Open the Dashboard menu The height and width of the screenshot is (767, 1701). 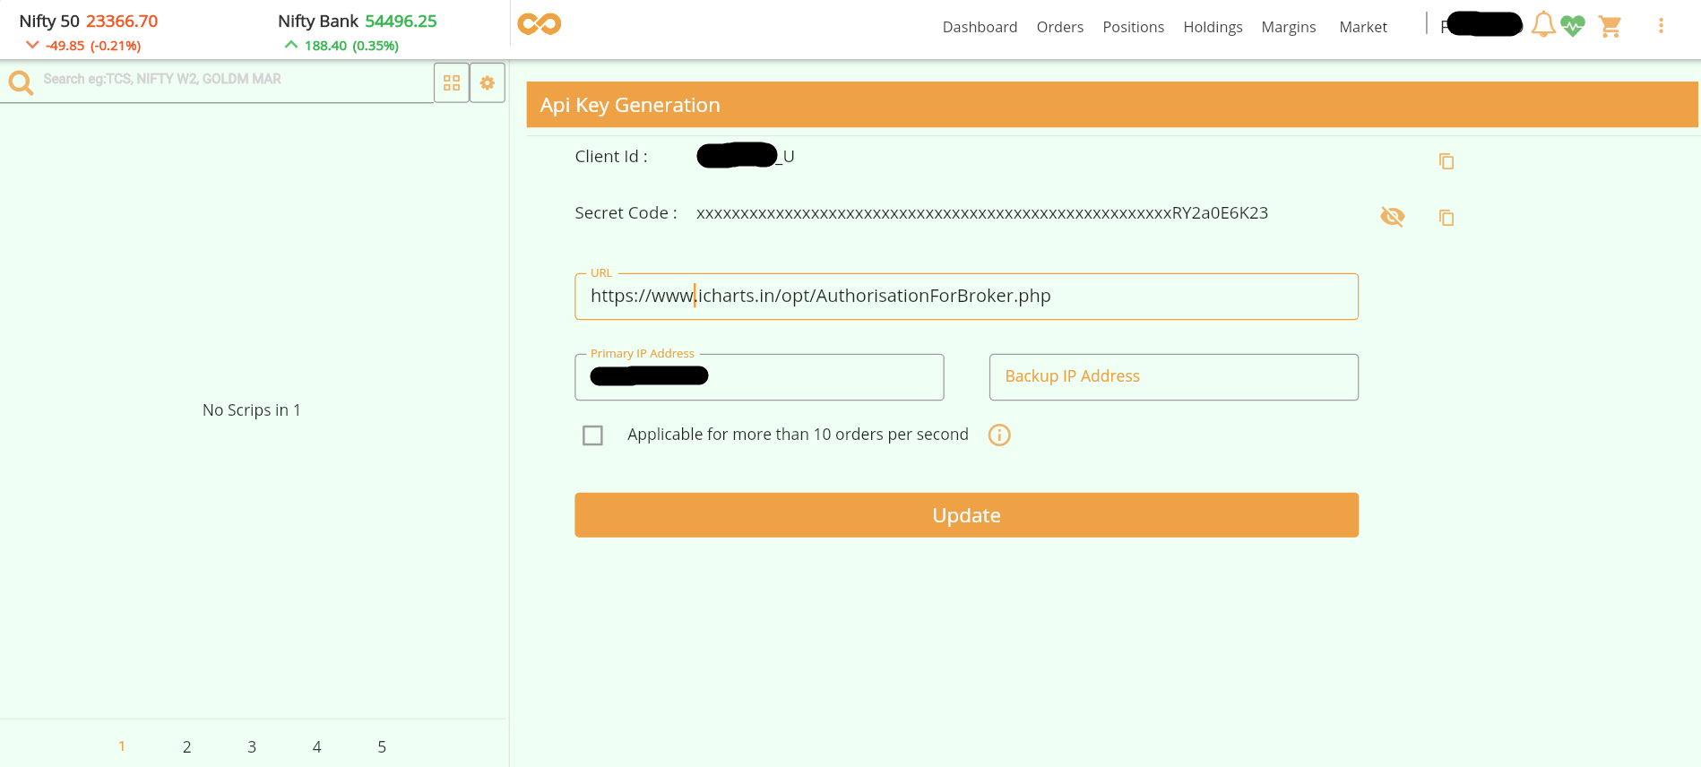pyautogui.click(x=980, y=27)
